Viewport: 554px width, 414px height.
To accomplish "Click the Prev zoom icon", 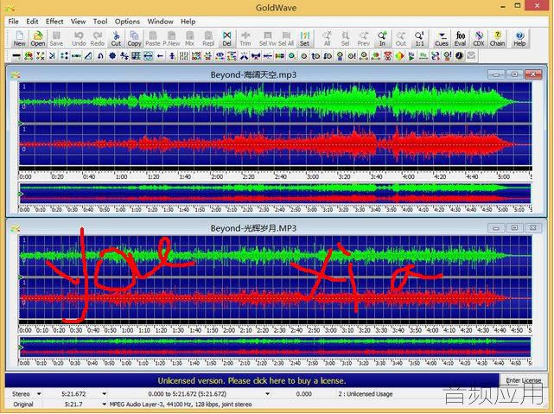I will [364, 39].
